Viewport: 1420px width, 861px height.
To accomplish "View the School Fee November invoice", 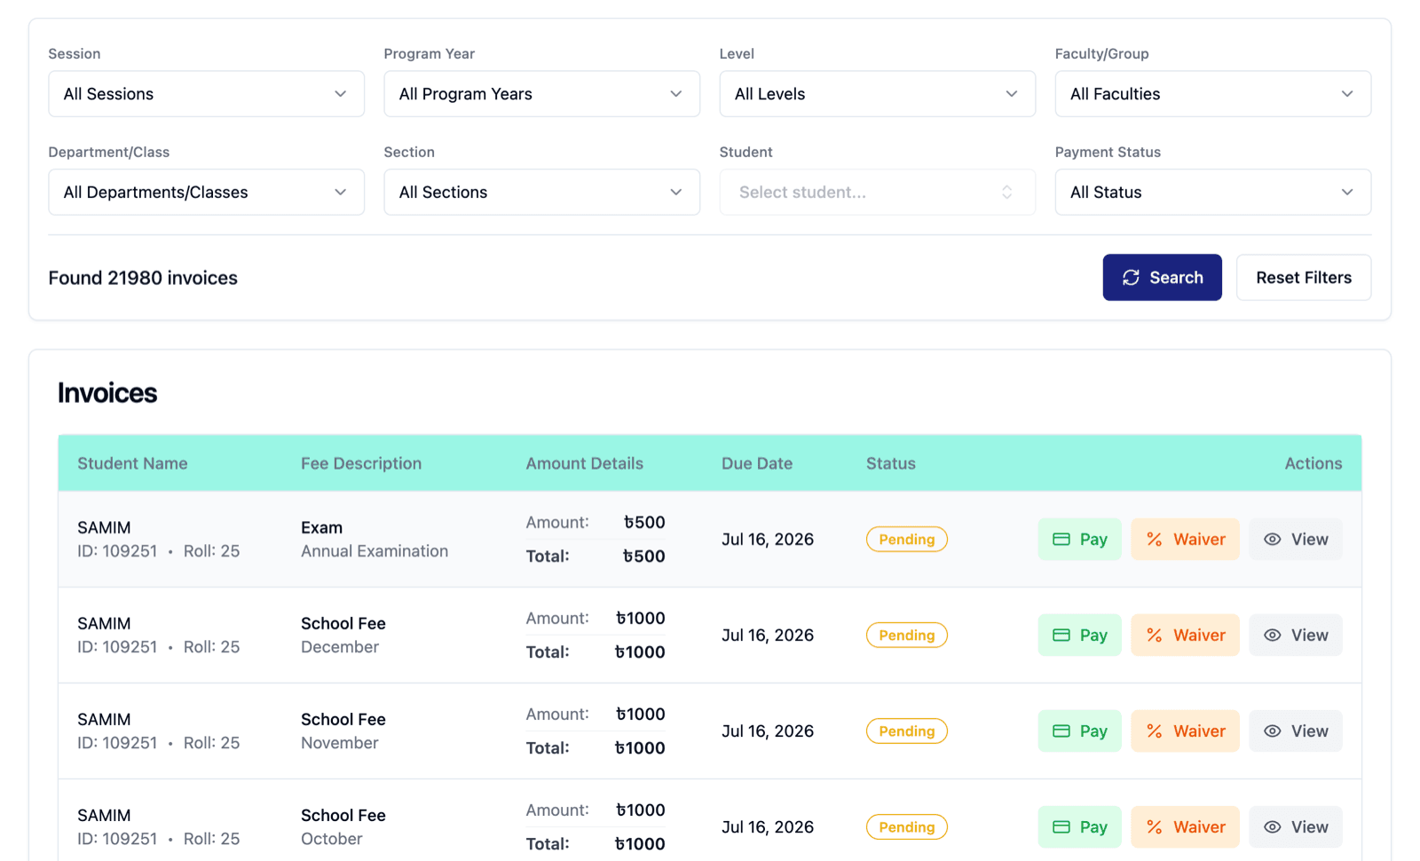I will [x=1295, y=731].
